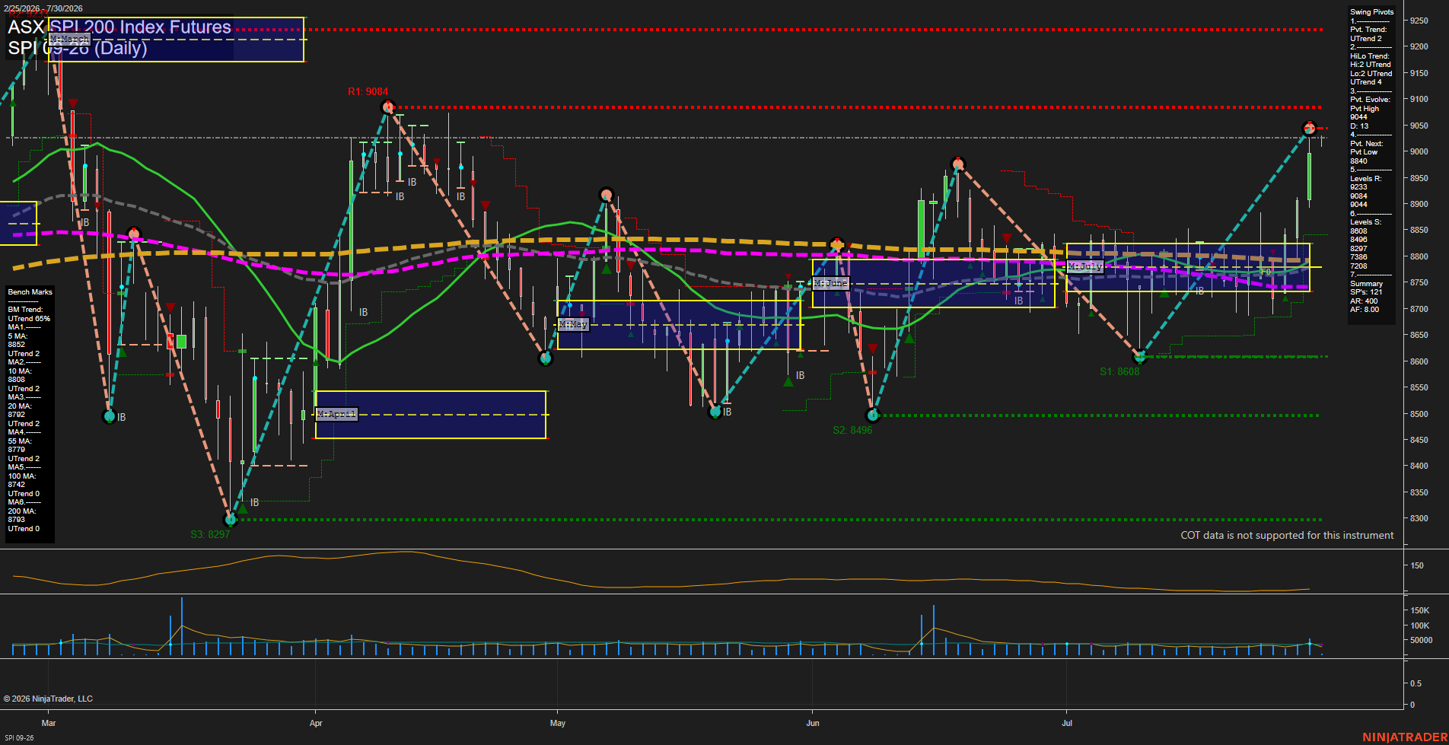Screen dimensions: 1449x745
Task: Click the S3: 8297 support label
Action: coord(210,534)
